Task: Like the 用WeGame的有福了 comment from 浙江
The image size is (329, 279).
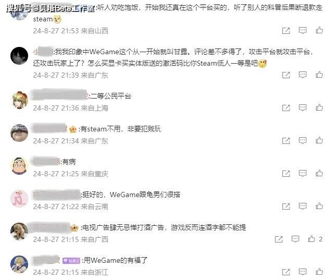Action: [319, 271]
